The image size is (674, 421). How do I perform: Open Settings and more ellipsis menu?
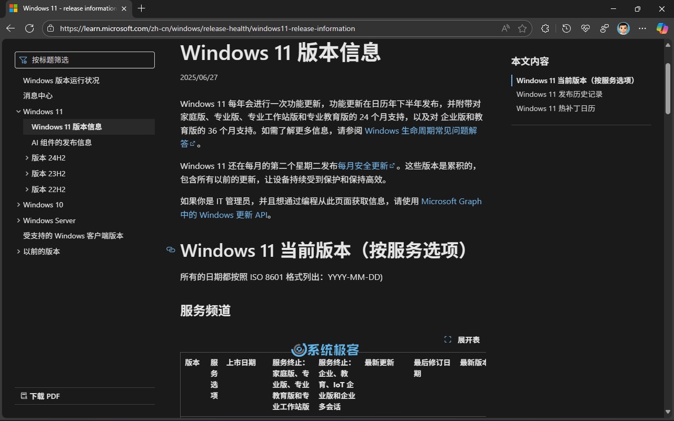pos(642,28)
